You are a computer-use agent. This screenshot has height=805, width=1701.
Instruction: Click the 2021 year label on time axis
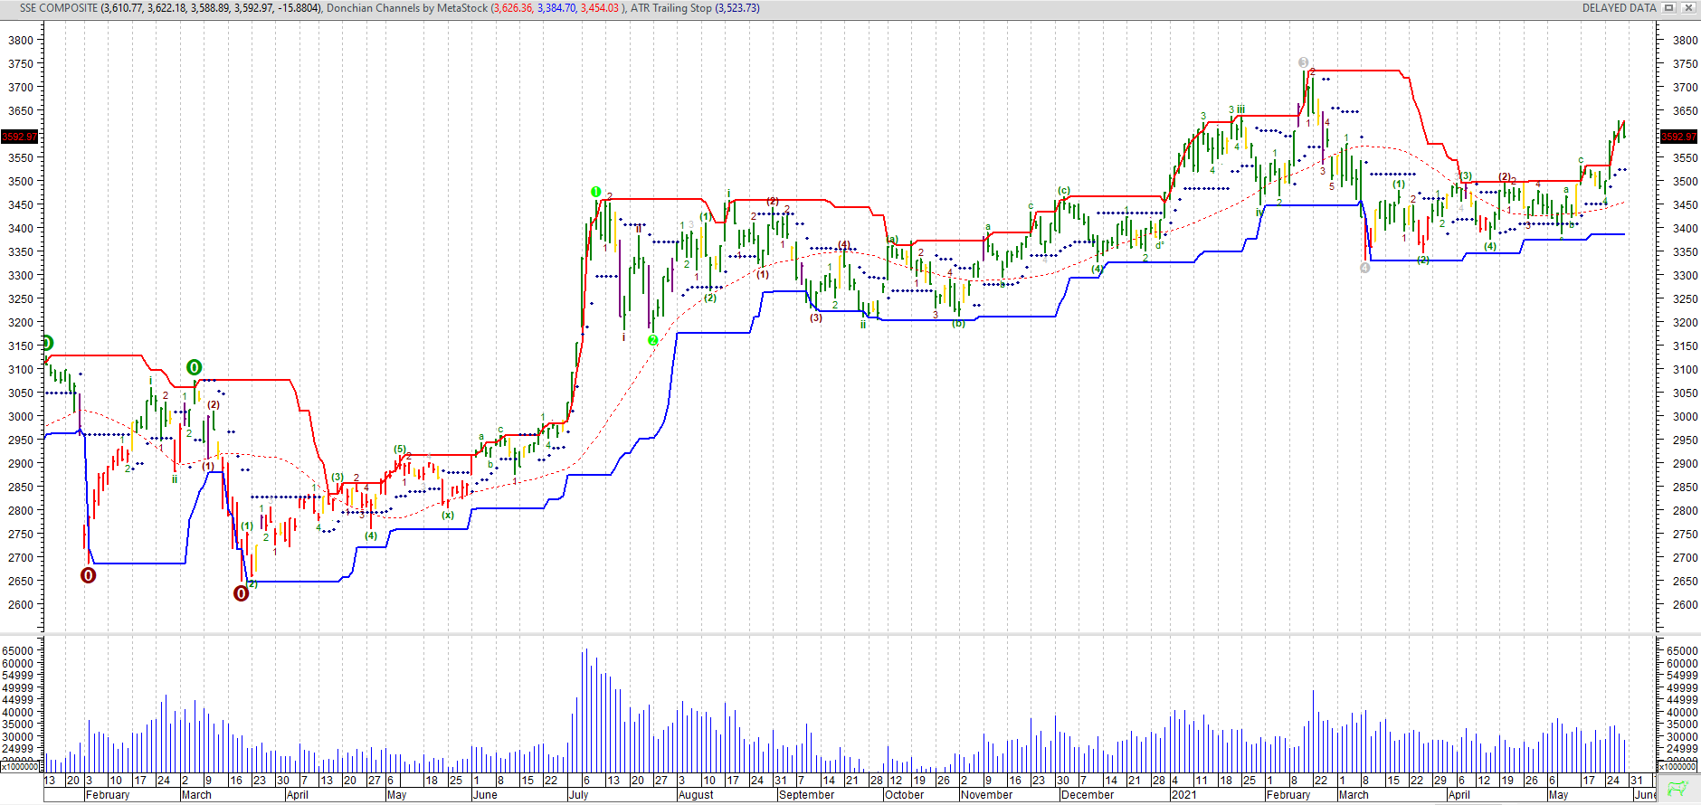(1183, 795)
